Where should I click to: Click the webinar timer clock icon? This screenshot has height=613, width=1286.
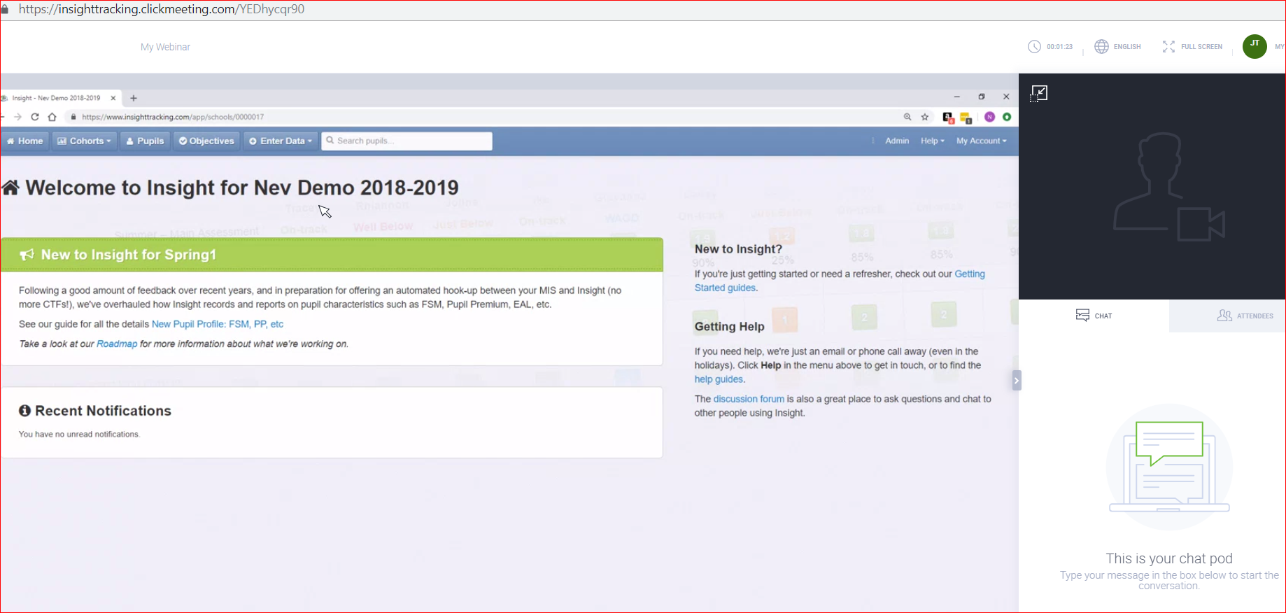tap(1034, 47)
